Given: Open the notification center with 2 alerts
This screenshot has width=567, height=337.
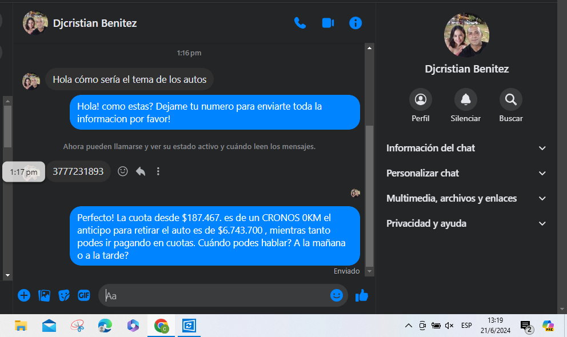Looking at the screenshot, I should (x=526, y=327).
